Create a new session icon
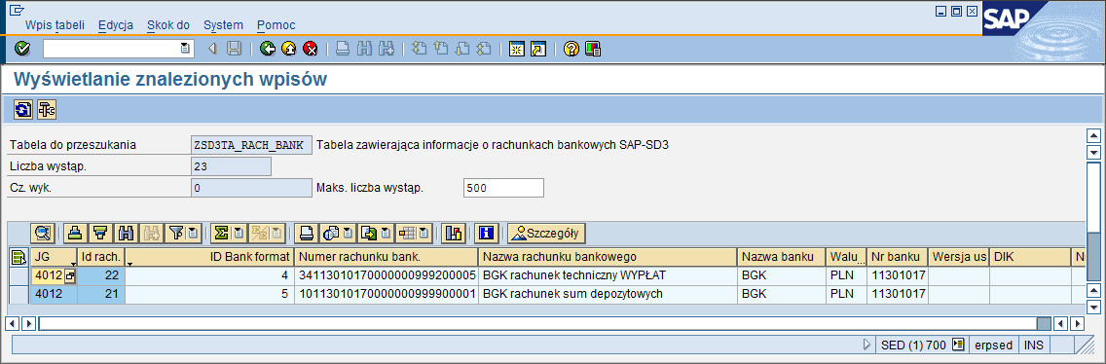 [x=517, y=49]
